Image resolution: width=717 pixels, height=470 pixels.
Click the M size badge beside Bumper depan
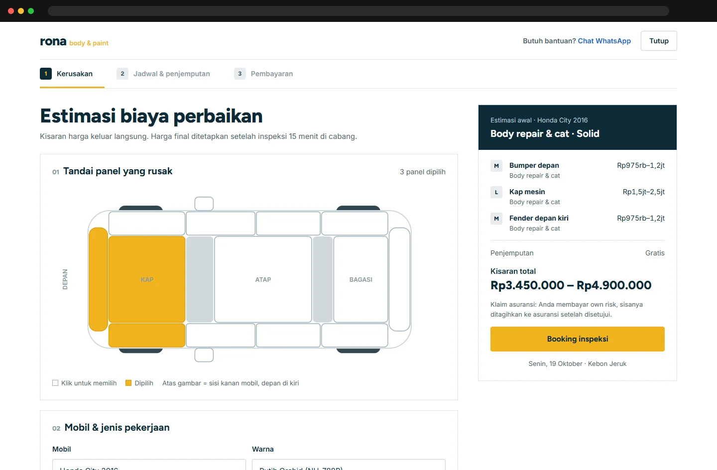(496, 166)
